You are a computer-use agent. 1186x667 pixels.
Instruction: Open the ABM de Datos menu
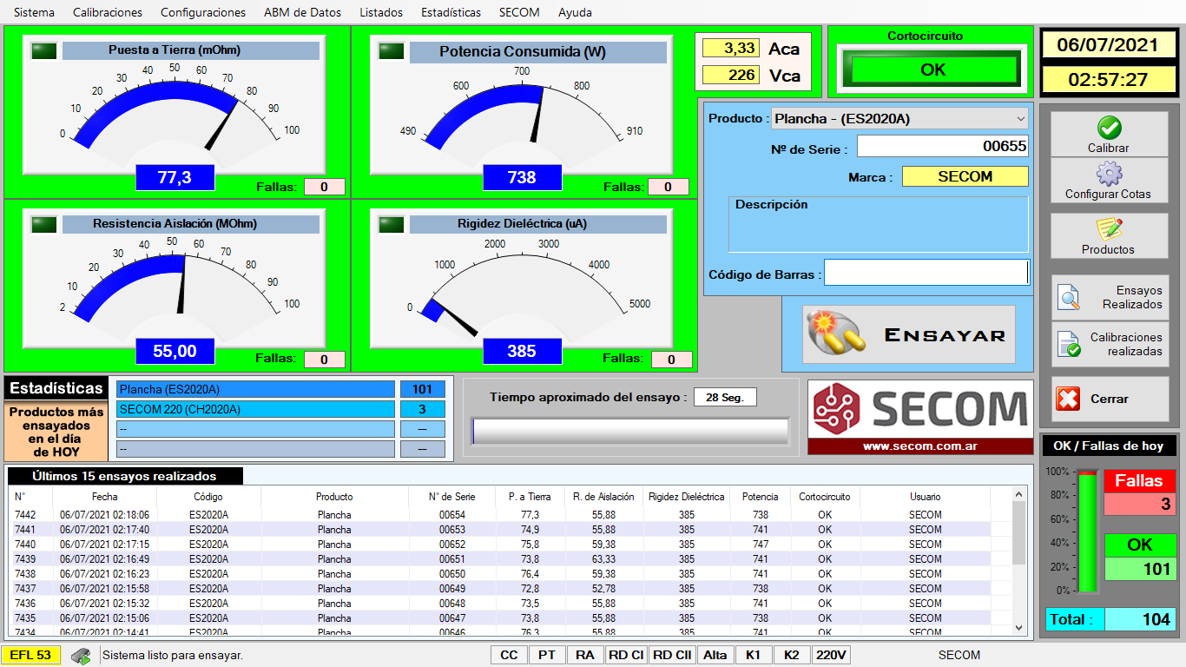tap(303, 12)
